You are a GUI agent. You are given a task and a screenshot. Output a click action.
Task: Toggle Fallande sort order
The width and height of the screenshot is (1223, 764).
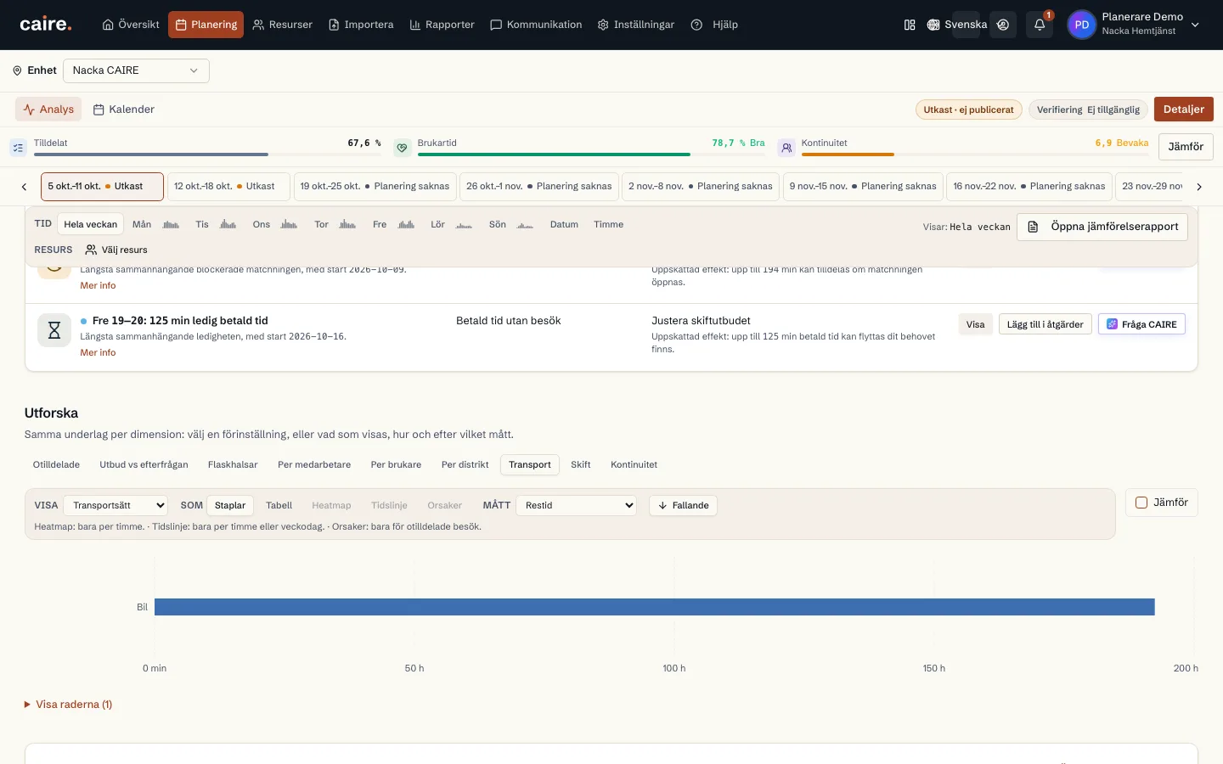click(x=684, y=505)
